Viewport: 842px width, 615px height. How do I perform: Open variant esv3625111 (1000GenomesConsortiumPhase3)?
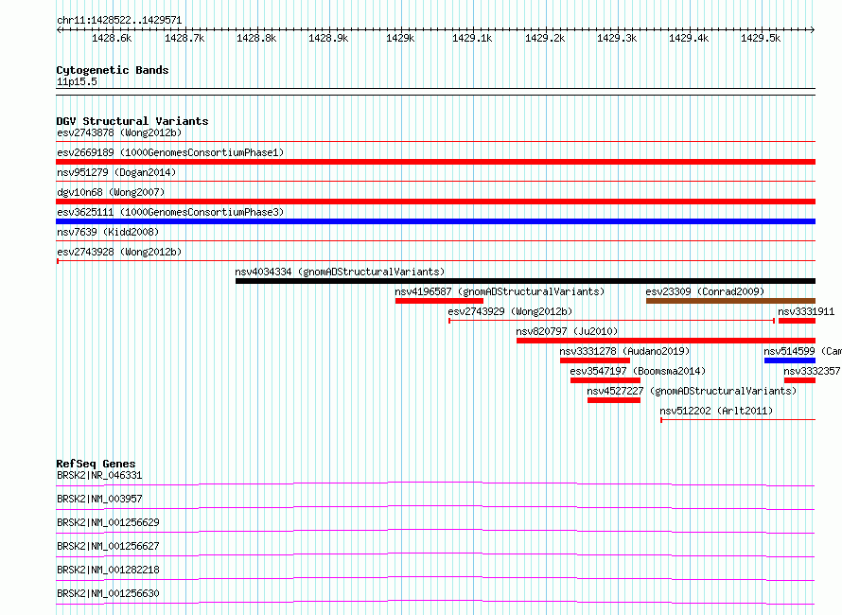tap(170, 212)
